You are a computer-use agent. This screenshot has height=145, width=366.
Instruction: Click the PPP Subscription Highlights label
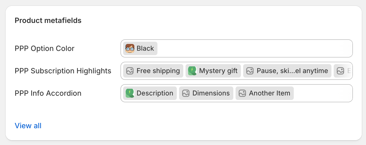(x=63, y=71)
